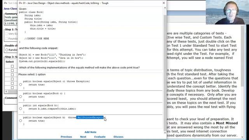The height and width of the screenshot is (140, 249).
Task: Tick the second checkbox in Select column
Action: tap(12, 70)
